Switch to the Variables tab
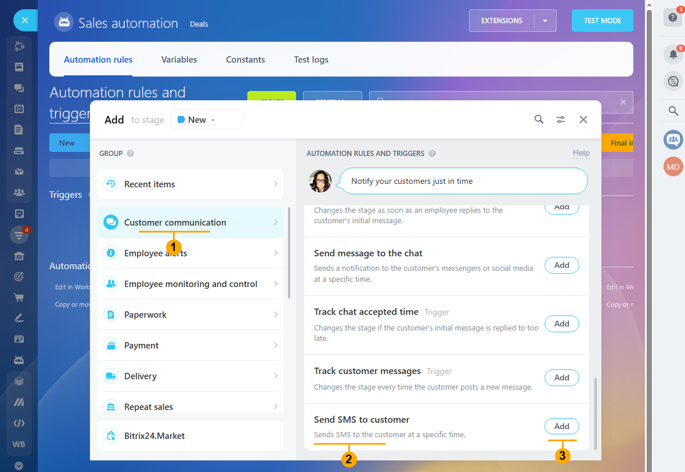Image resolution: width=685 pixels, height=472 pixels. coord(179,60)
